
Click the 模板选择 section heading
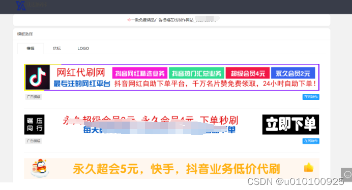[25, 34]
